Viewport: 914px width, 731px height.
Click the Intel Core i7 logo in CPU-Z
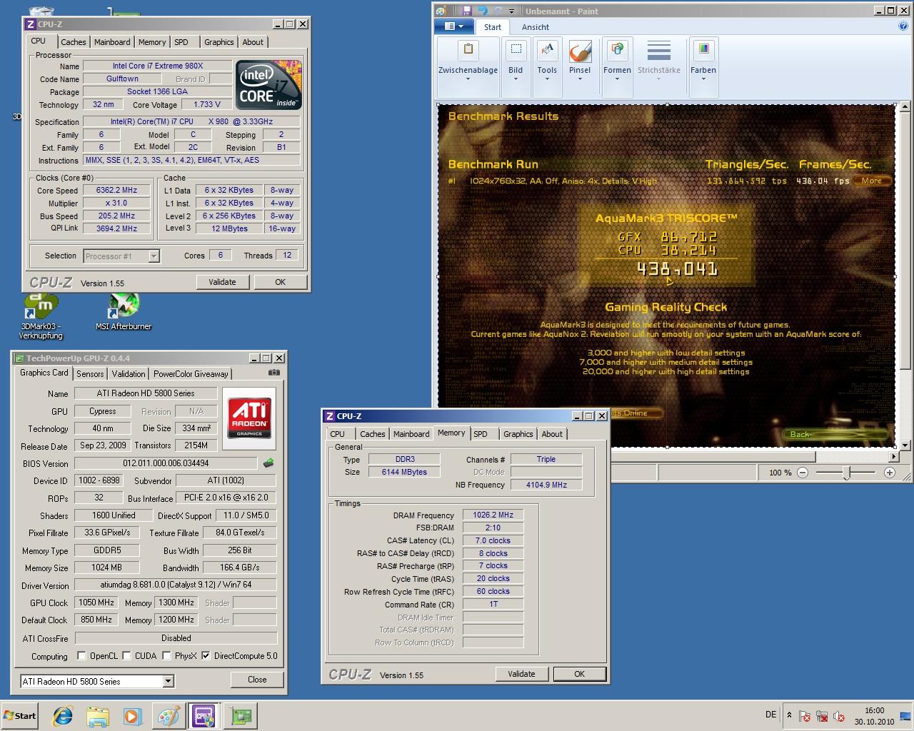point(268,85)
